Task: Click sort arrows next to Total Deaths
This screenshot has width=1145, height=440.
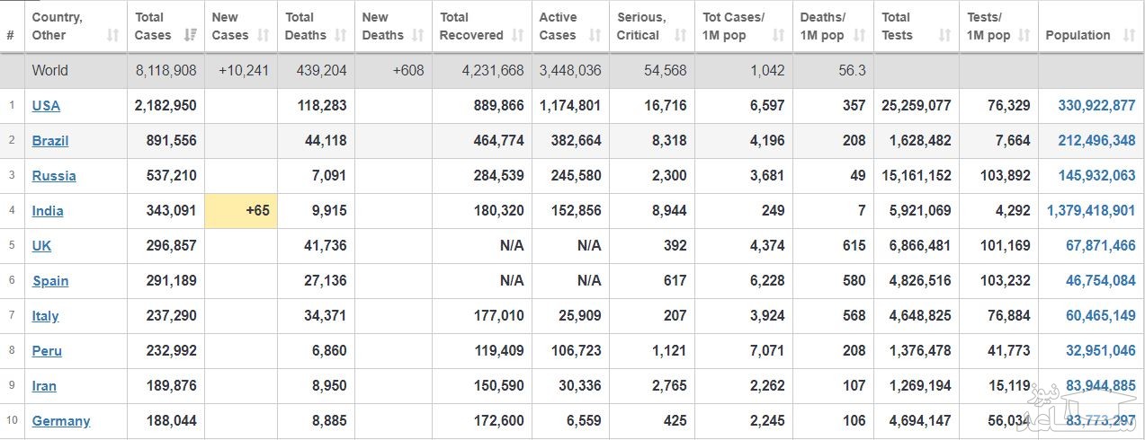Action: click(x=341, y=36)
